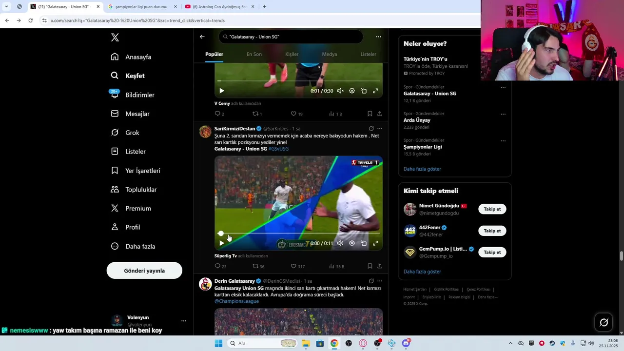Play the Süperlig Tv video
The height and width of the screenshot is (351, 624).
[222, 243]
